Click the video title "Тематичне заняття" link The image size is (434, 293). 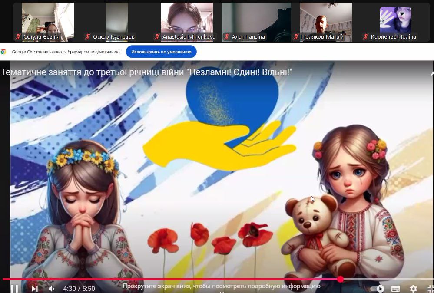146,72
